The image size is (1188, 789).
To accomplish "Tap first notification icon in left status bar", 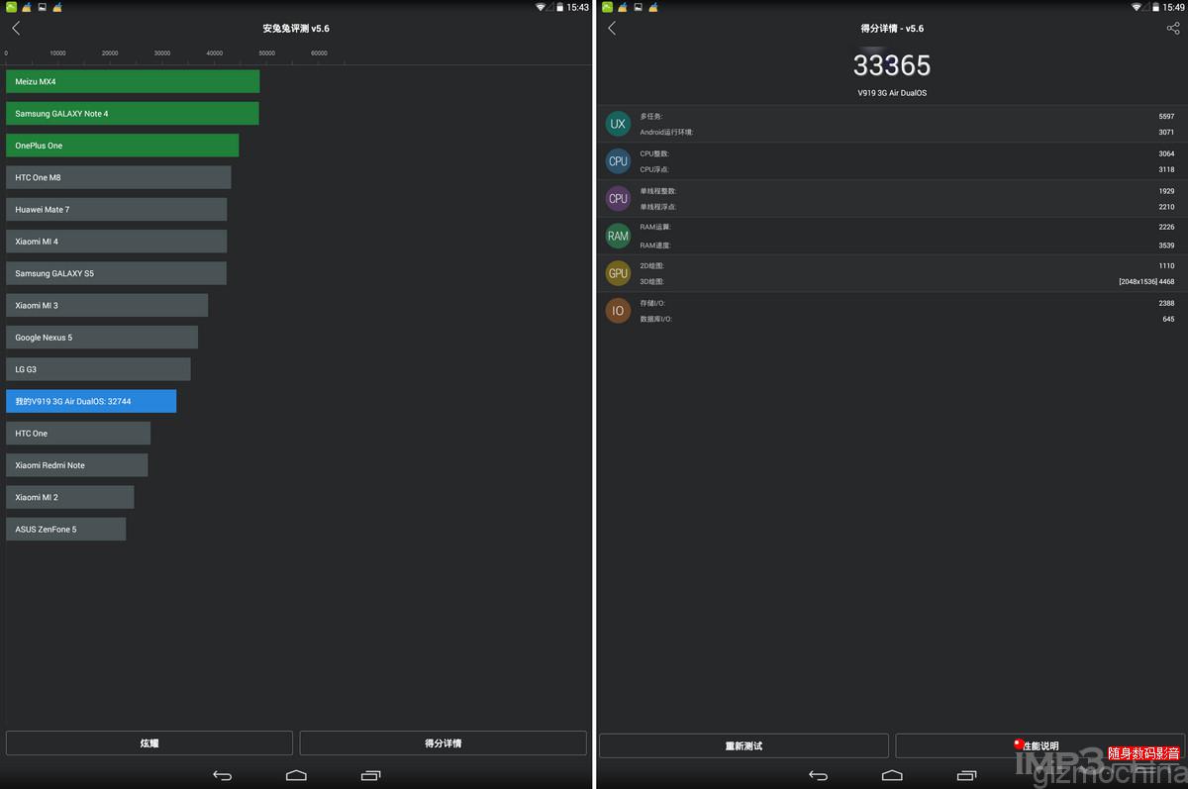I will point(11,7).
